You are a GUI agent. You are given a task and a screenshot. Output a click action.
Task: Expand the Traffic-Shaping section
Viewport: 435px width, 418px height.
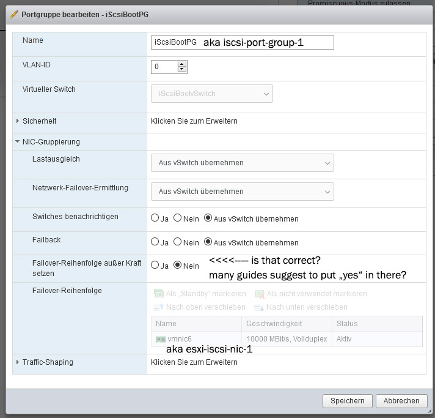coord(18,362)
